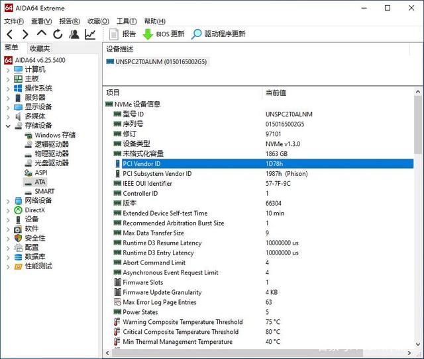Expand the 设备 tree node
Viewport: 424px width, 359px height.
click(x=8, y=220)
